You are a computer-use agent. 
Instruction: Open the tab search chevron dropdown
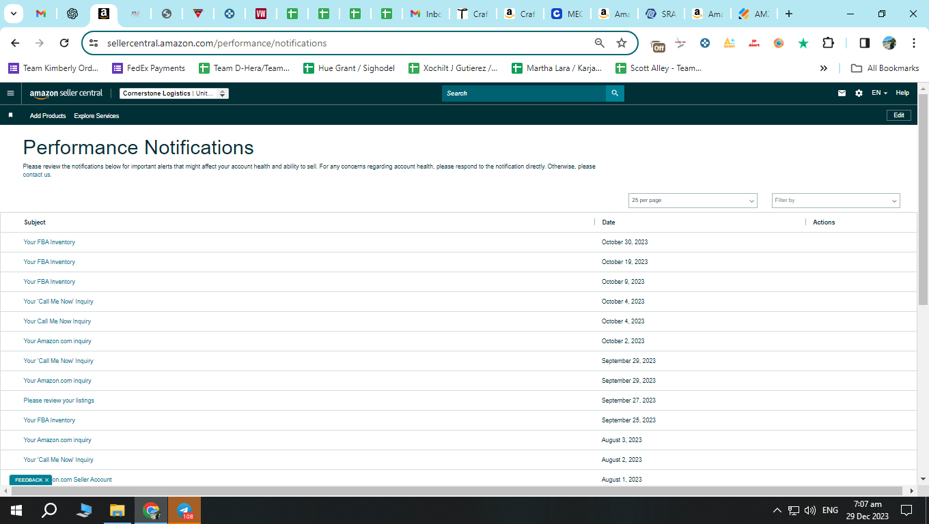13,14
